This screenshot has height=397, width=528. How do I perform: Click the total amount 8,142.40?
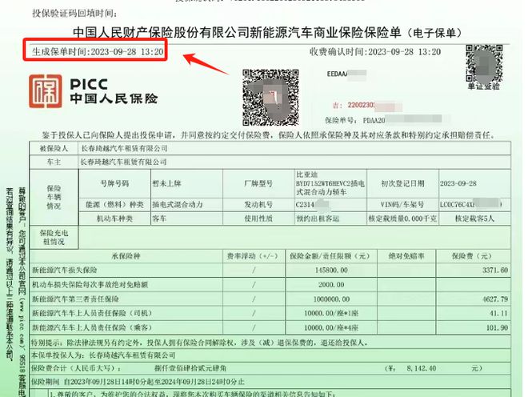click(x=422, y=369)
